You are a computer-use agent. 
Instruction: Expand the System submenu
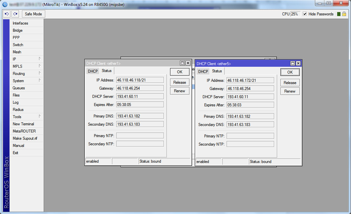coord(26,81)
